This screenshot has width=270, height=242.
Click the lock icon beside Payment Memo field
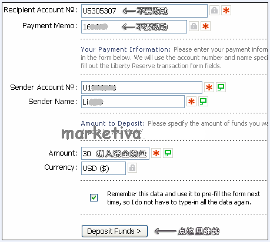(194, 26)
